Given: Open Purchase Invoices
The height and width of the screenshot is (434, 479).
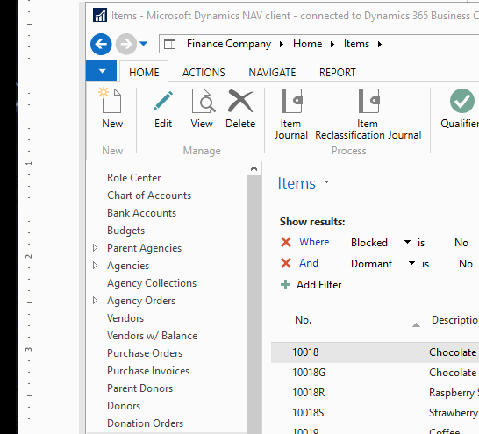Looking at the screenshot, I should [x=148, y=371].
